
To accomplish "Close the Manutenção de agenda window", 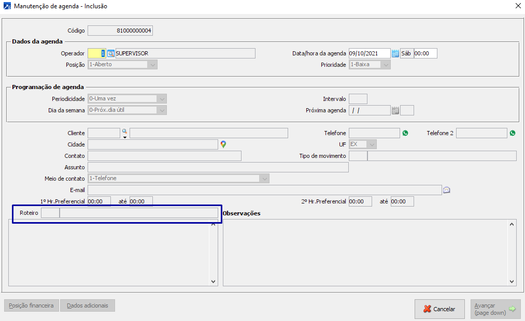I will (518, 6).
